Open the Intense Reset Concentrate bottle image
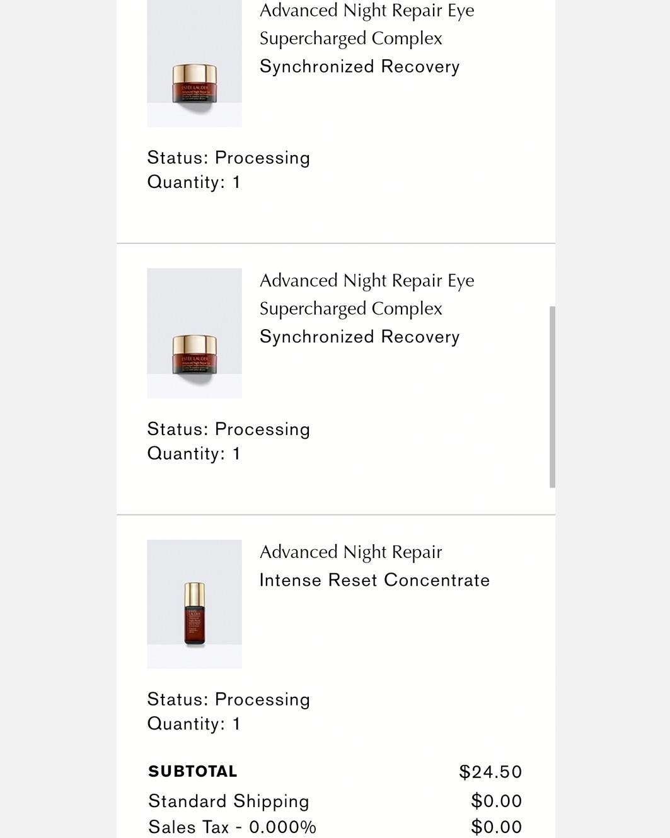This screenshot has height=838, width=670. [194, 604]
